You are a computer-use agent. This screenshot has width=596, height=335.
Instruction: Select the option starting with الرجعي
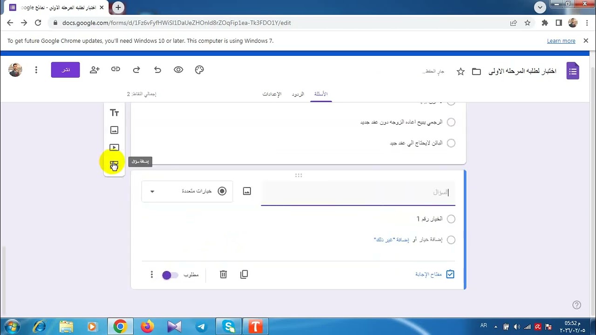pyautogui.click(x=451, y=122)
